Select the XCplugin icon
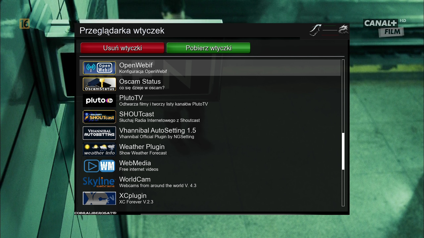Screen dimensions: 424x238 point(99,198)
